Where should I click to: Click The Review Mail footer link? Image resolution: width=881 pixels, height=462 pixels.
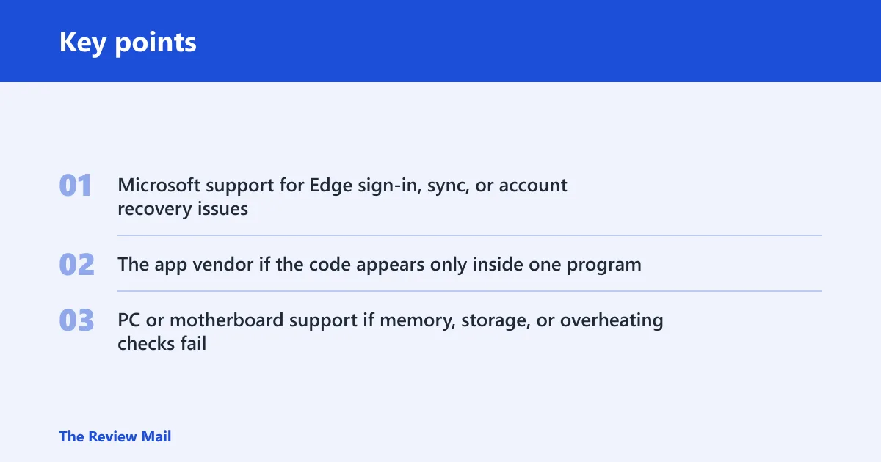(115, 436)
